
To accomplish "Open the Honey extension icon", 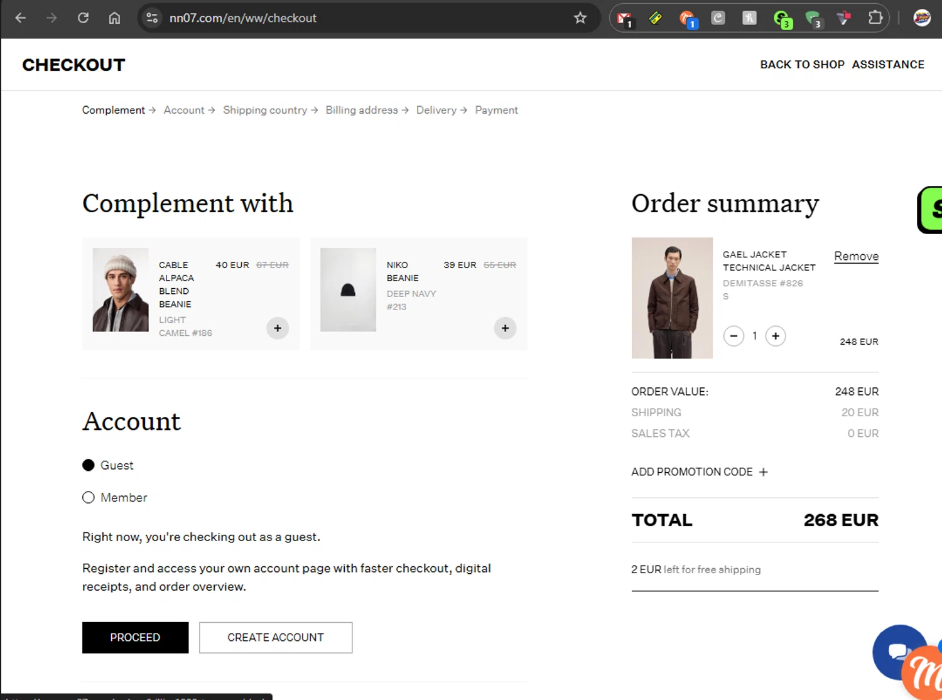I will (750, 18).
